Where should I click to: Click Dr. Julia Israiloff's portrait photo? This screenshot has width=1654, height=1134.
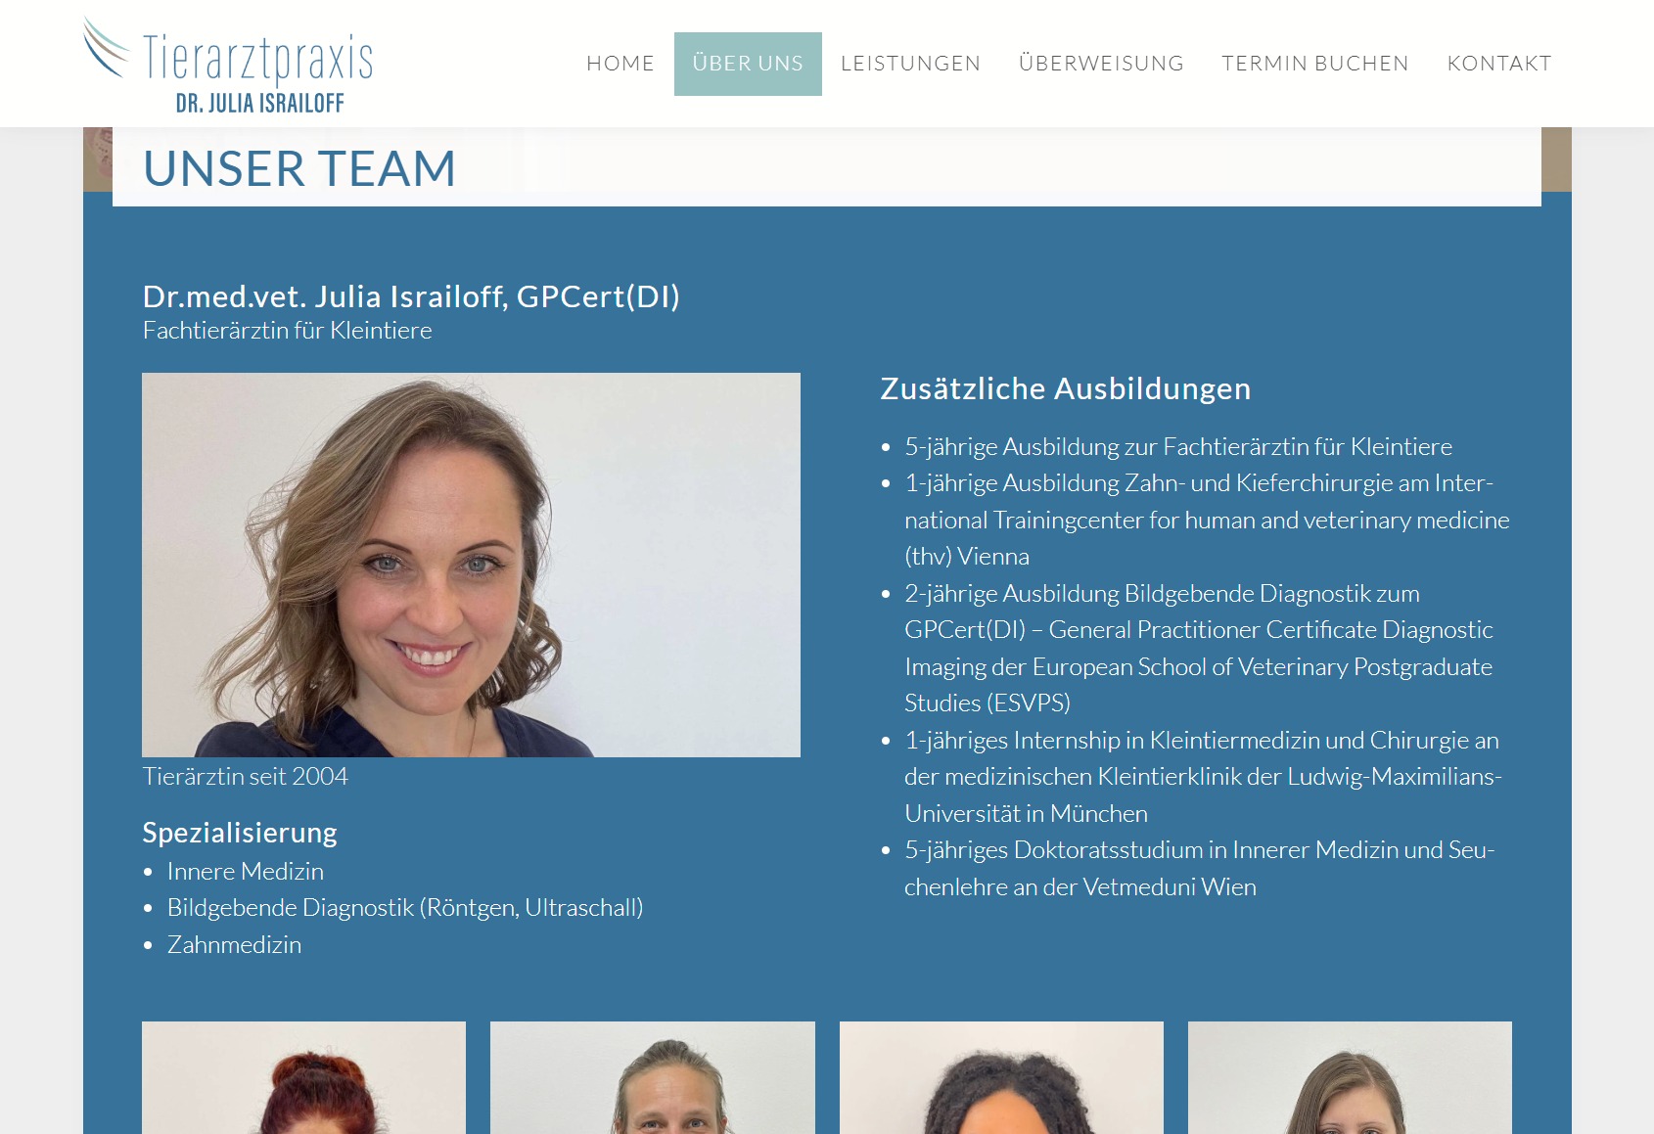coord(471,565)
